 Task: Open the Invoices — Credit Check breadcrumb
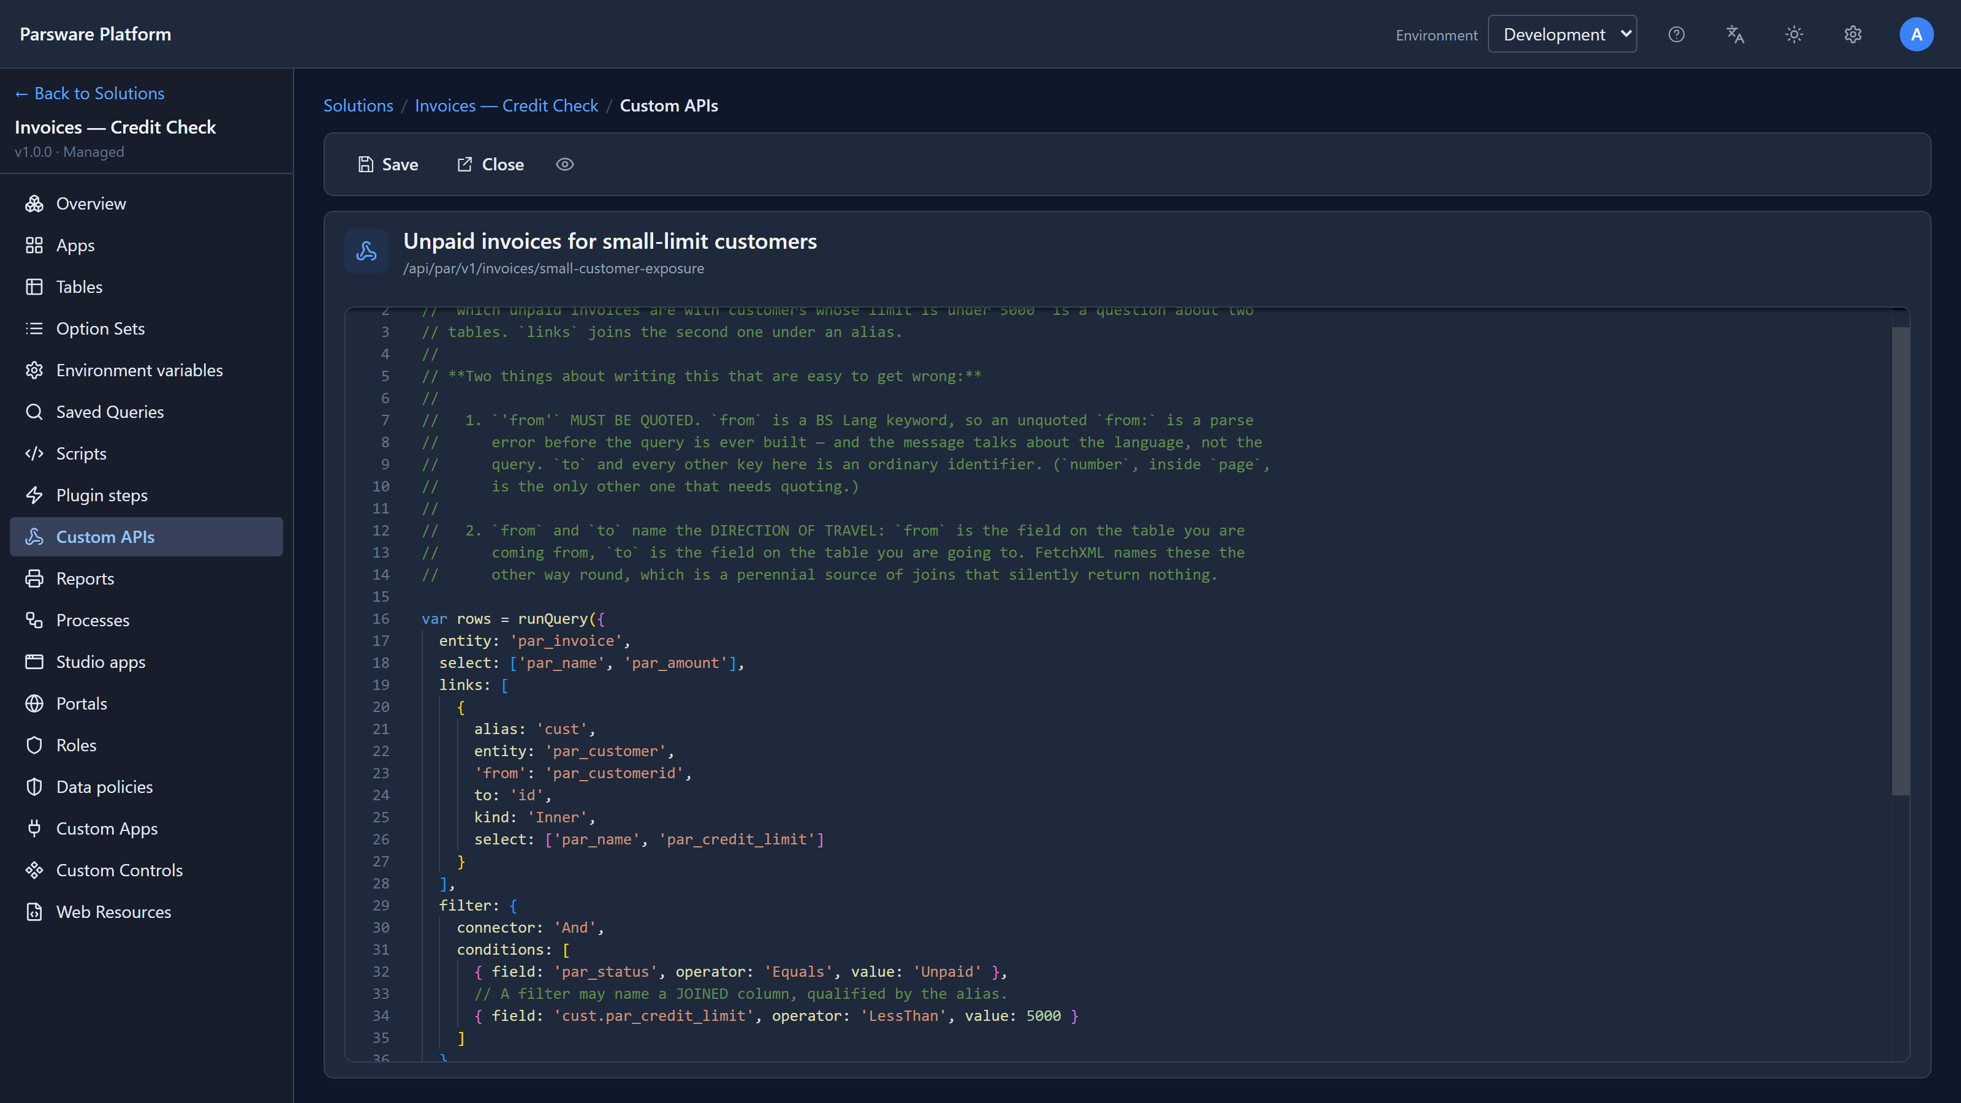click(506, 106)
